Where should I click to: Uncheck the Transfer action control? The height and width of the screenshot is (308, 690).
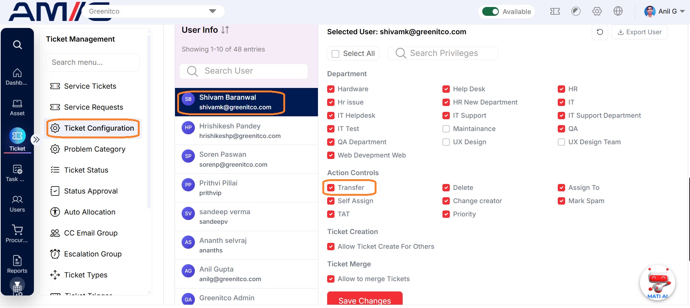point(331,188)
